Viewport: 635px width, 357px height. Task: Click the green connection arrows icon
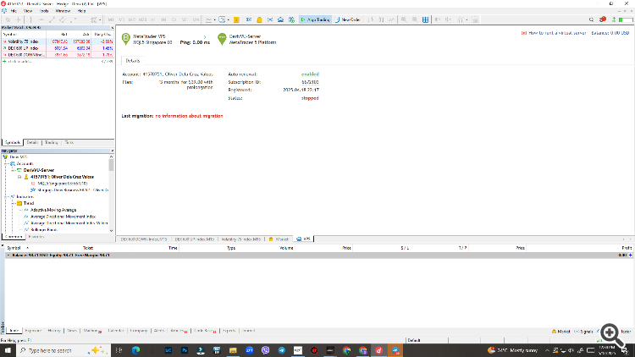(x=614, y=19)
